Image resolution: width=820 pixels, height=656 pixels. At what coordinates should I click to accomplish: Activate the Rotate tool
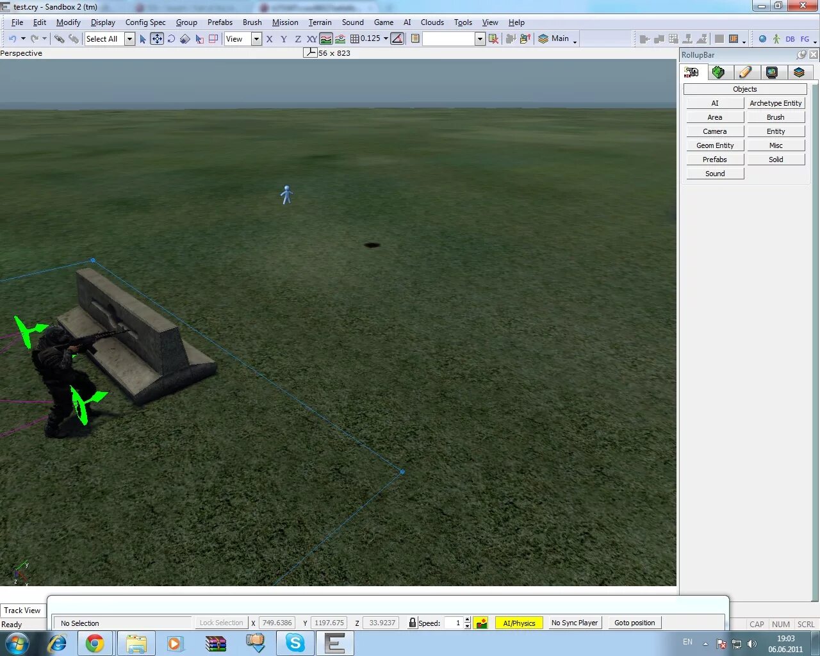171,39
